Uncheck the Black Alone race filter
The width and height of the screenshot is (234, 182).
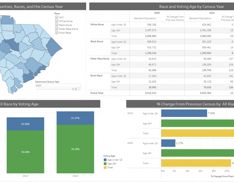coord(57,25)
